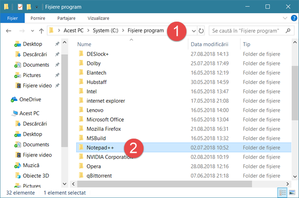Open OneDrive in the navigation pane
The width and height of the screenshot is (299, 198).
pos(30,99)
